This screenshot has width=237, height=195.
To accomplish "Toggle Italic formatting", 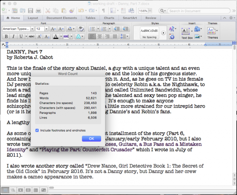I will (x=13, y=37).
